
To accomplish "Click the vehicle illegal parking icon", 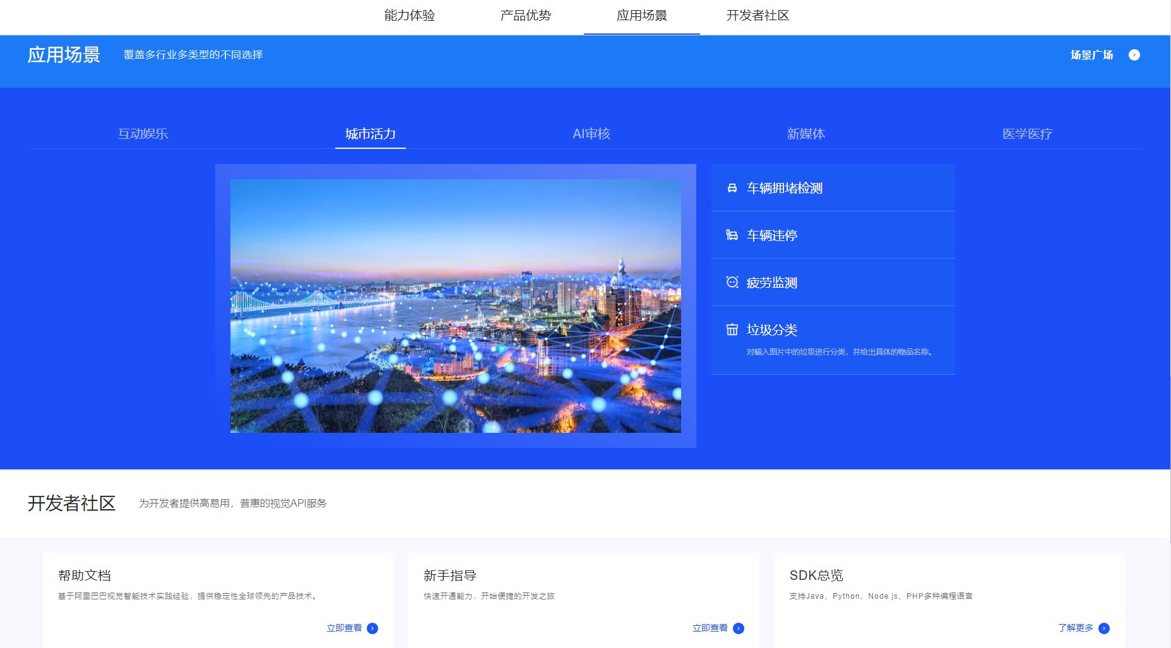I will click(x=731, y=235).
